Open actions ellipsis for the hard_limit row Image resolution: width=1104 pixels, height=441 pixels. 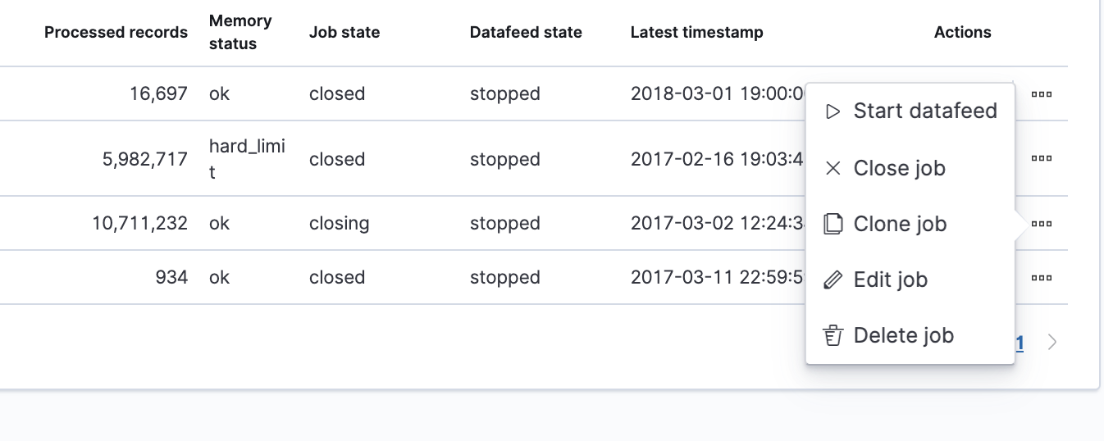click(x=1042, y=158)
